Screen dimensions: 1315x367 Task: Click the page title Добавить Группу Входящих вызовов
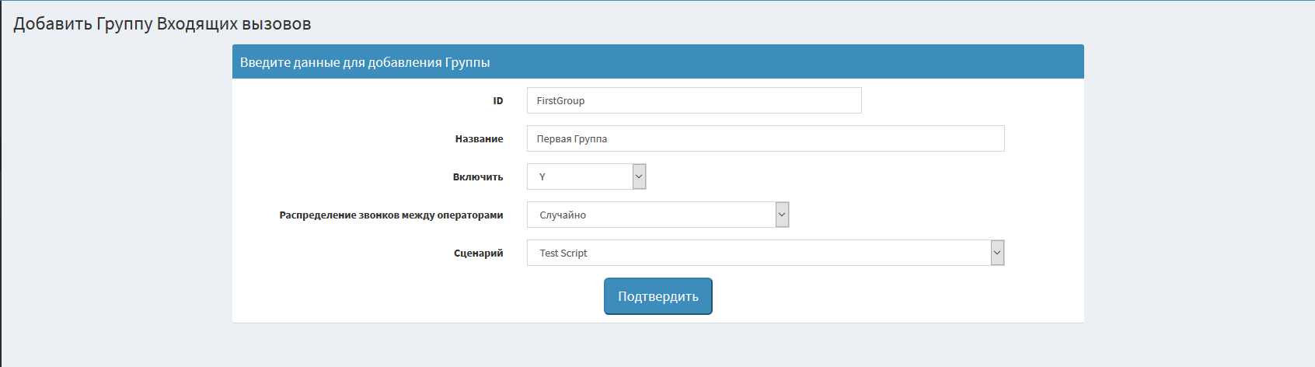[162, 24]
